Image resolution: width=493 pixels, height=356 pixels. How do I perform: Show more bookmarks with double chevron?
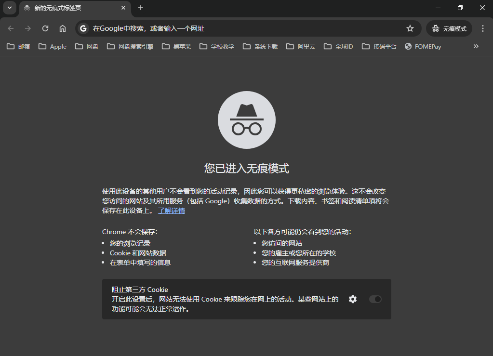[x=476, y=47]
